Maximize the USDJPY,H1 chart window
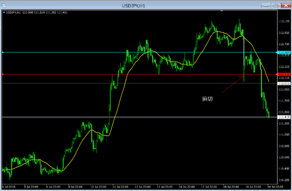The image size is (292, 191). 276,5
